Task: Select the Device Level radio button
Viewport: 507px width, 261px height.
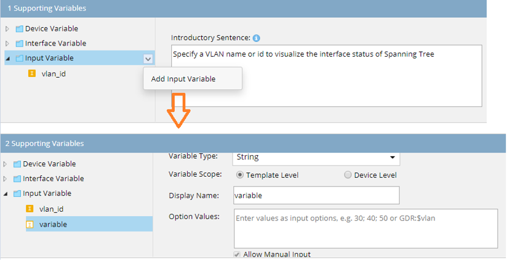Action: (x=348, y=175)
